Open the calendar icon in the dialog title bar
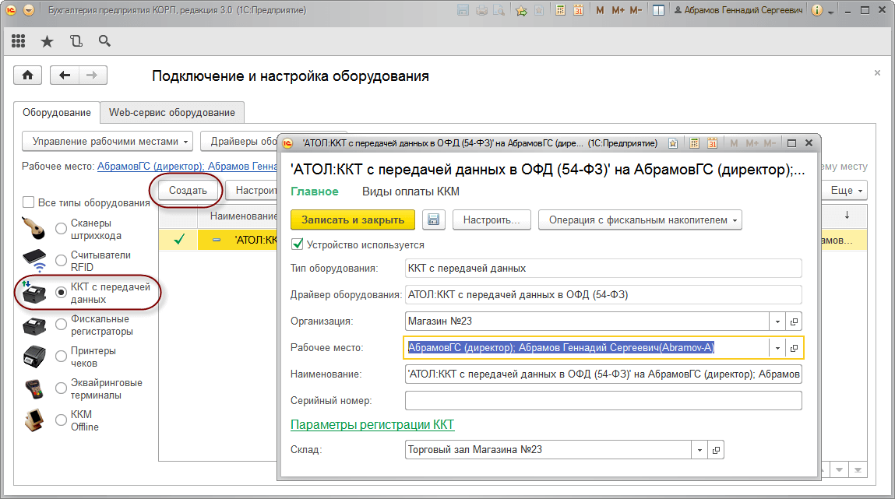The height and width of the screenshot is (499, 895). (x=712, y=143)
